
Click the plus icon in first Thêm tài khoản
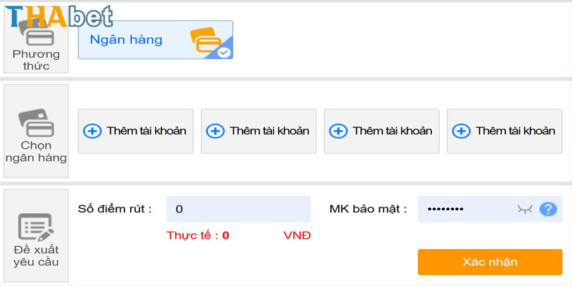point(92,131)
